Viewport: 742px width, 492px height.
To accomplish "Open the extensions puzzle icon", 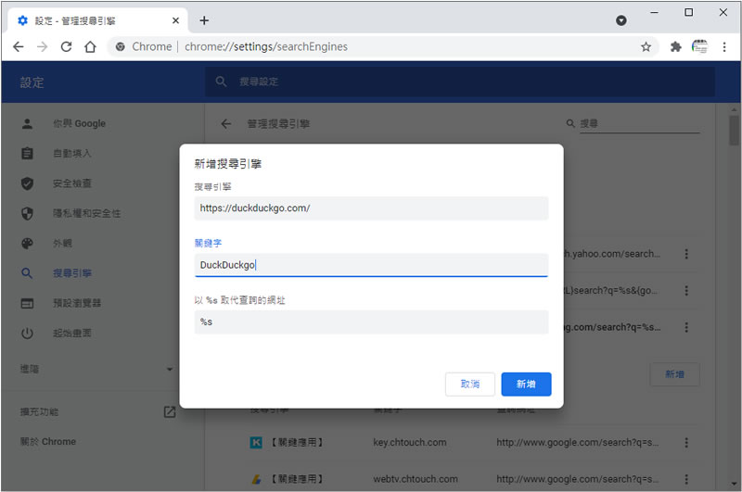I will tap(676, 46).
